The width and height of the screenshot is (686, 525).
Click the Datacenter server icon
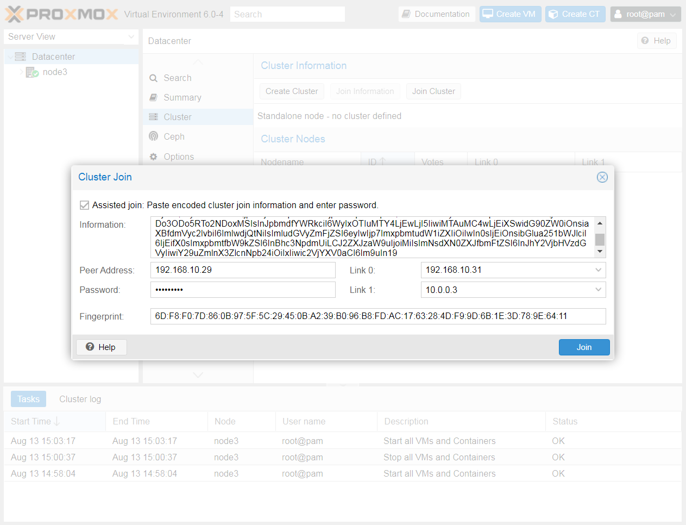coord(21,57)
